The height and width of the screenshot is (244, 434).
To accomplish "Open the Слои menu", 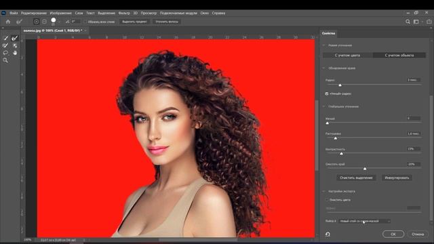I will tap(79, 13).
